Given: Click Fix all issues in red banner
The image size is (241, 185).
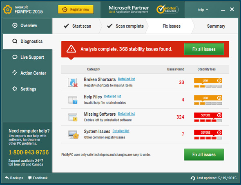Looking at the screenshot, I should pyautogui.click(x=204, y=49).
